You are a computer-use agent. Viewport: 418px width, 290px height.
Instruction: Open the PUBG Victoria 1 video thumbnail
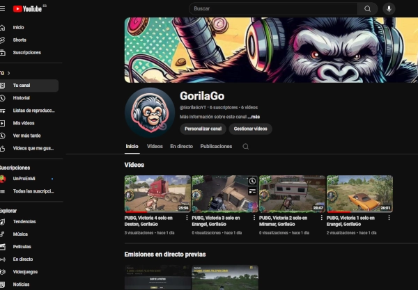coord(359,193)
